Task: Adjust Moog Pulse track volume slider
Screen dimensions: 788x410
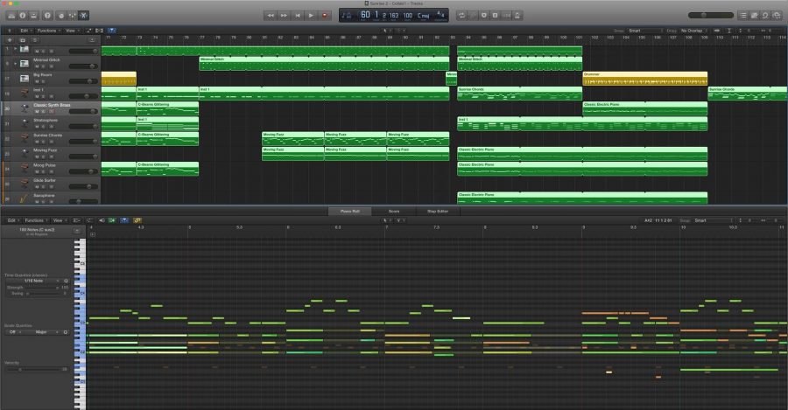Action: click(x=83, y=171)
